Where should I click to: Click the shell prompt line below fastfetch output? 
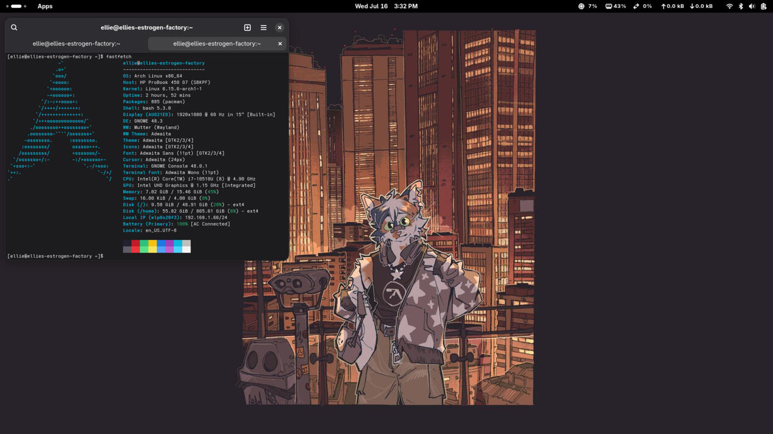(x=55, y=255)
